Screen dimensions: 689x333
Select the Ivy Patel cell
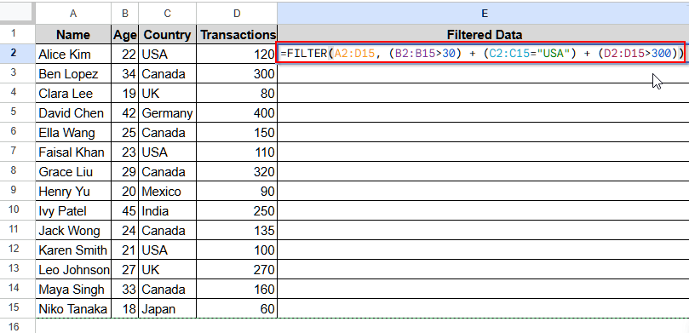73,210
